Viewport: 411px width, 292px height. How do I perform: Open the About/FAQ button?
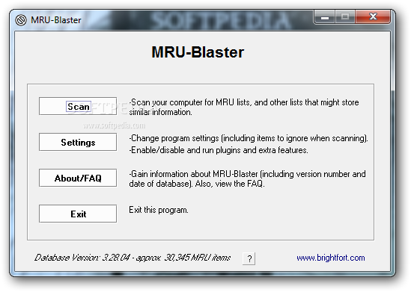pos(78,178)
